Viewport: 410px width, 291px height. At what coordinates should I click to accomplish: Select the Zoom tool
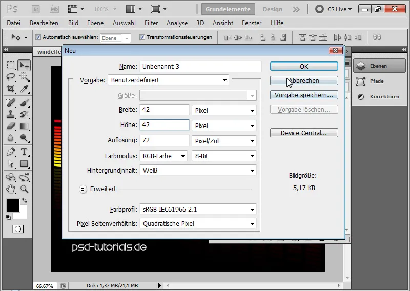(24, 189)
